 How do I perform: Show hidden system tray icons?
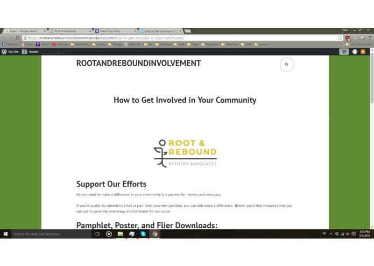[x=331, y=234]
